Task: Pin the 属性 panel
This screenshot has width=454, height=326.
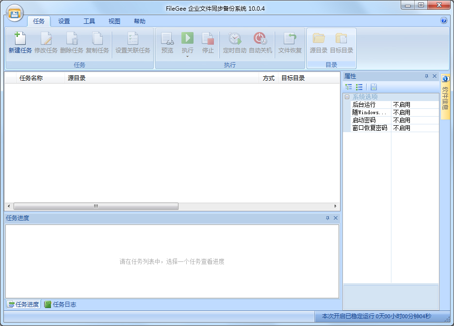Action: 426,76
